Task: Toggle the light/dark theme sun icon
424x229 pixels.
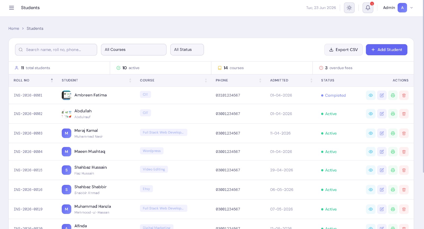Action: tap(349, 8)
